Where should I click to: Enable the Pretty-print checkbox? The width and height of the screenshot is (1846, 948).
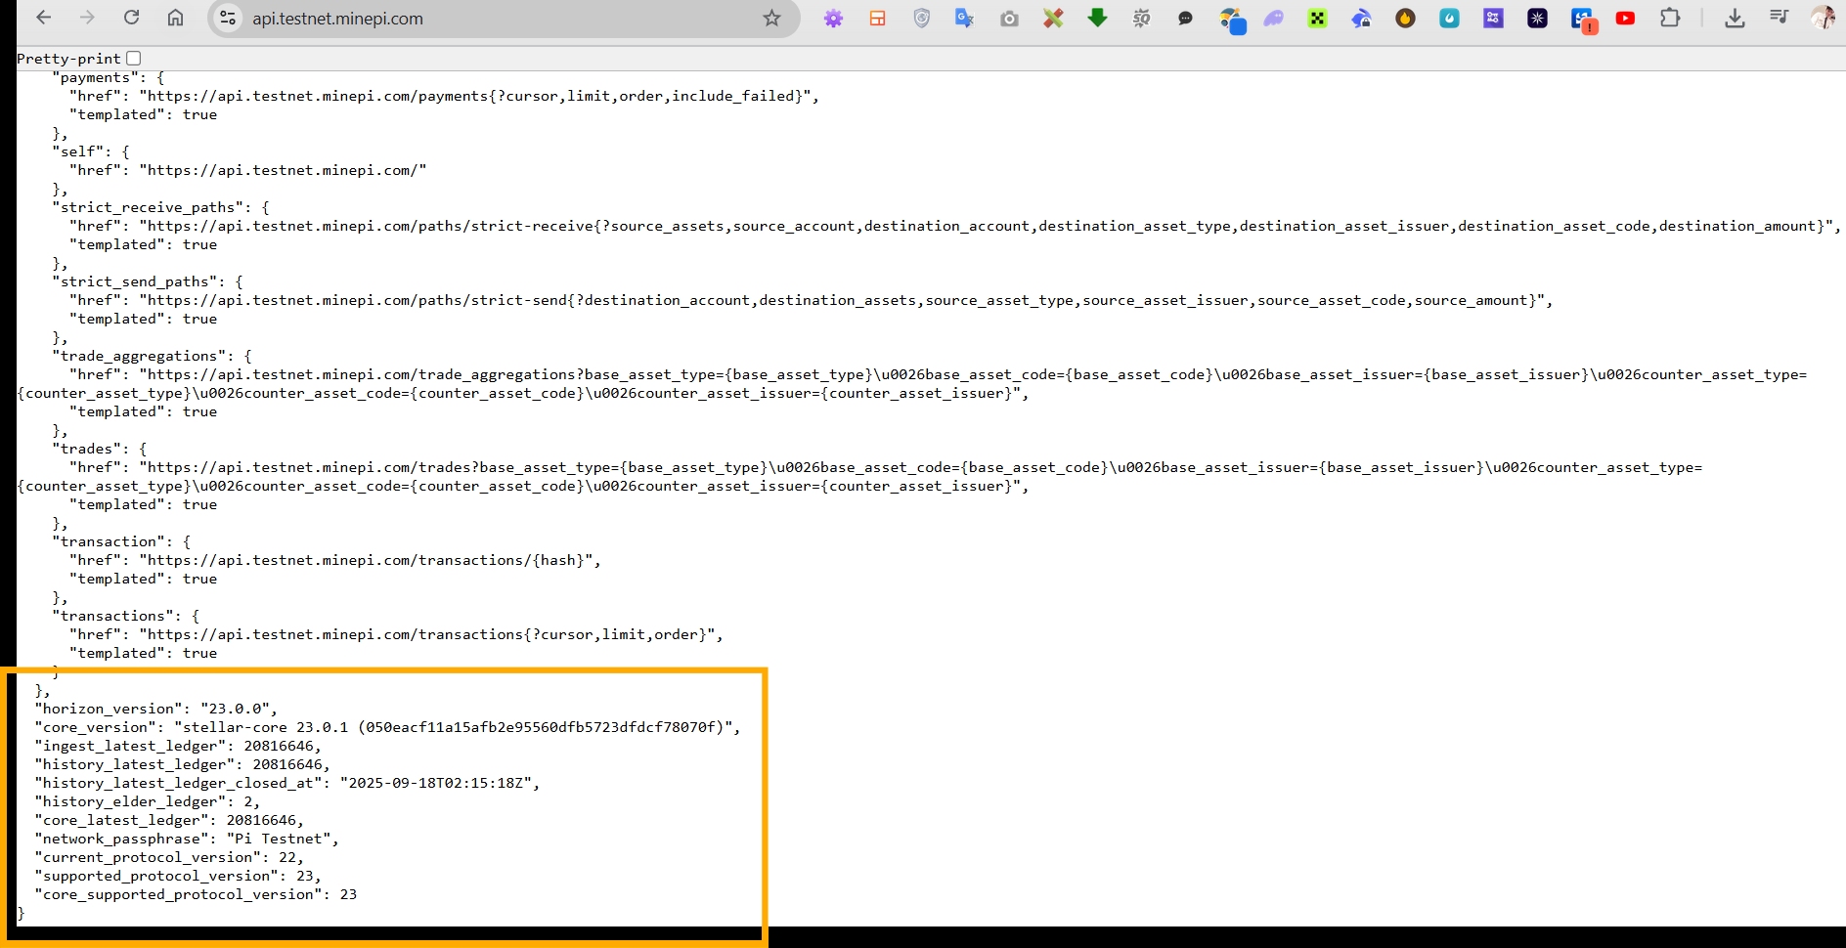(134, 59)
